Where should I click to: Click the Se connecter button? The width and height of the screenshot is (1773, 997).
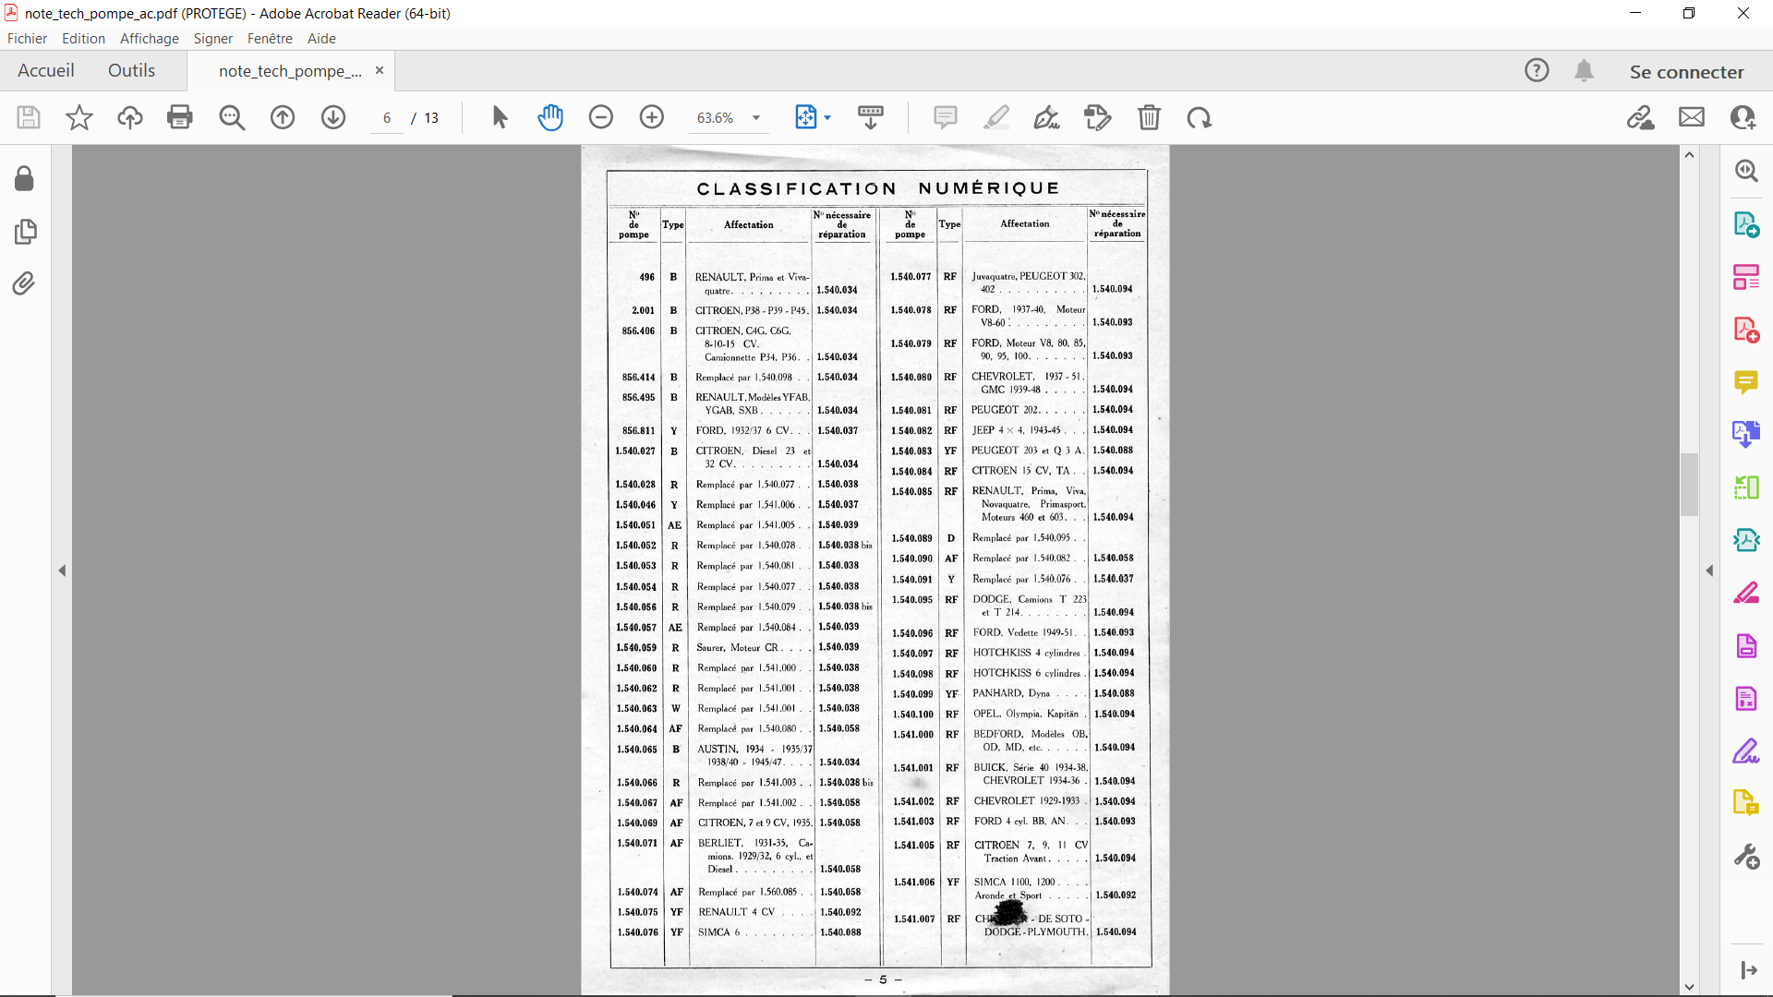pyautogui.click(x=1686, y=72)
